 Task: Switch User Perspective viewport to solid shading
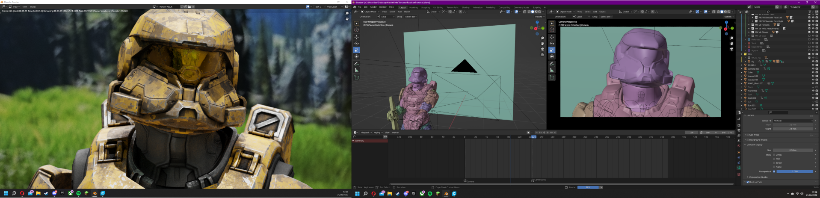point(533,12)
